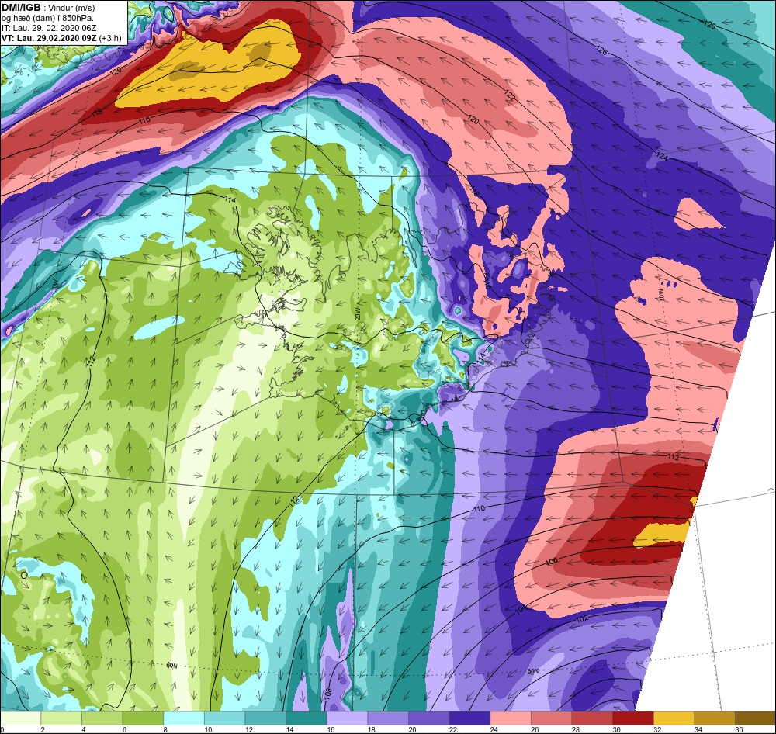Select the 20–22 m/s purple legend swatch
776x734 pixels.
click(x=428, y=718)
